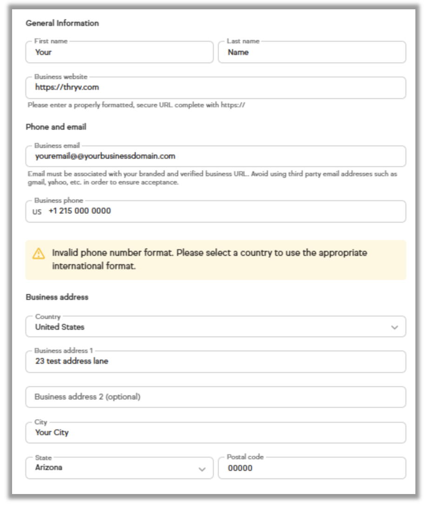Viewport: 427px width, 508px height.
Task: Click the Business email input
Action: tap(215, 156)
